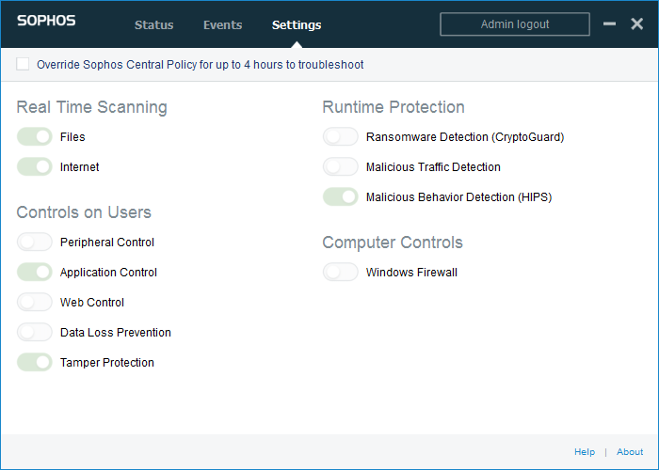This screenshot has width=659, height=470.
Task: Turn on Malicious Traffic Detection
Action: (341, 167)
